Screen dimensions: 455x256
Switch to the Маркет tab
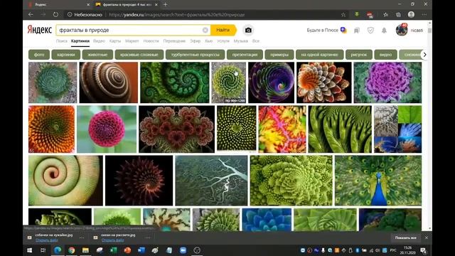coord(132,41)
